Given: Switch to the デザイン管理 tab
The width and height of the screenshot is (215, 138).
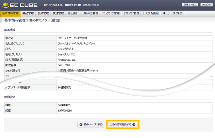Looking at the screenshot, I should 131,13.
